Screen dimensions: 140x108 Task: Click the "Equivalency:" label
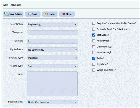pos(17,49)
